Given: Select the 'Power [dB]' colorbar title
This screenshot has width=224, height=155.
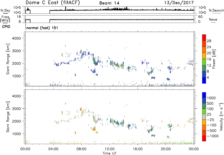Looking at the screenshot, I should coord(214,59).
